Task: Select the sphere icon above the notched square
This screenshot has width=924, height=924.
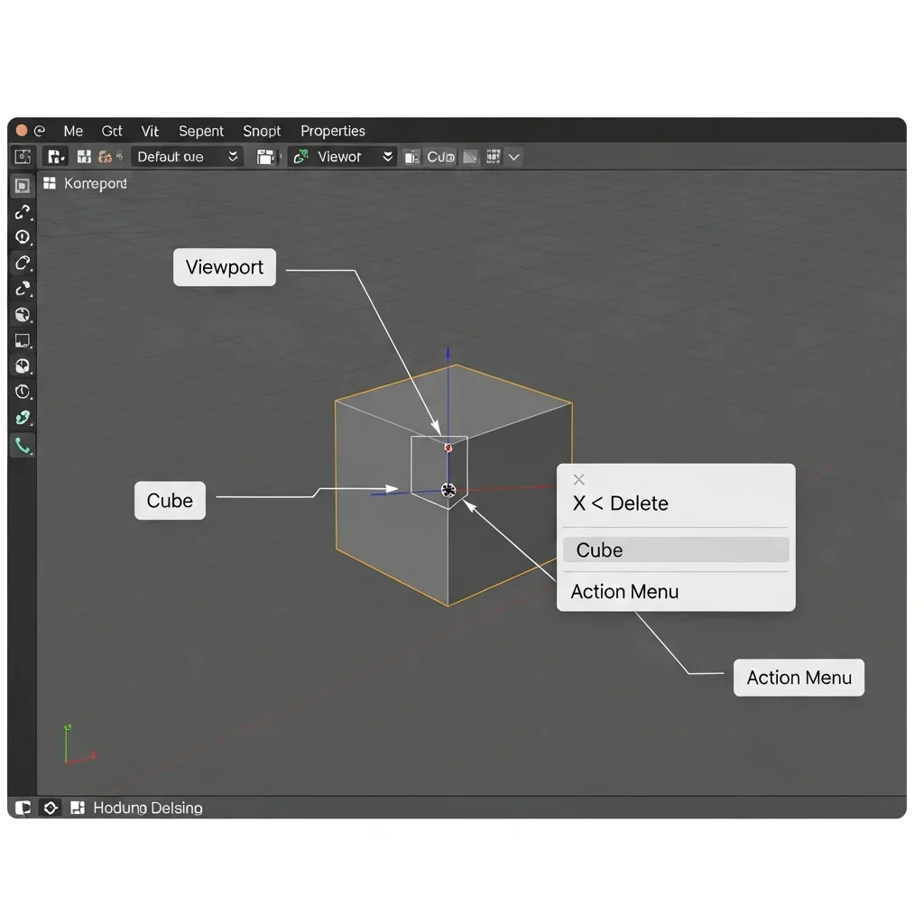Action: click(x=23, y=315)
